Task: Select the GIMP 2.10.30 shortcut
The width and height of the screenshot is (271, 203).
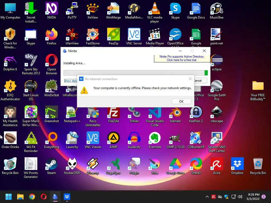Action: [x=175, y=140]
